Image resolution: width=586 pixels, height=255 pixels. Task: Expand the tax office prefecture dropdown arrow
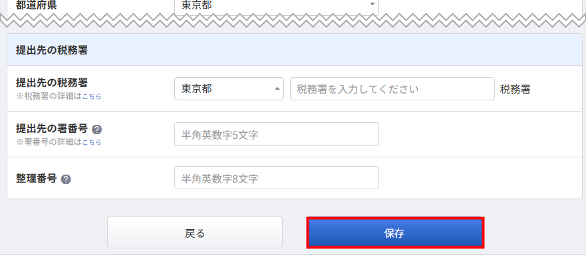coord(277,89)
